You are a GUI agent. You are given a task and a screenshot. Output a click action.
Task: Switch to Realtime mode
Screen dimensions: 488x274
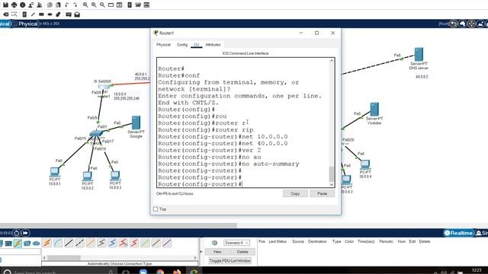458,233
